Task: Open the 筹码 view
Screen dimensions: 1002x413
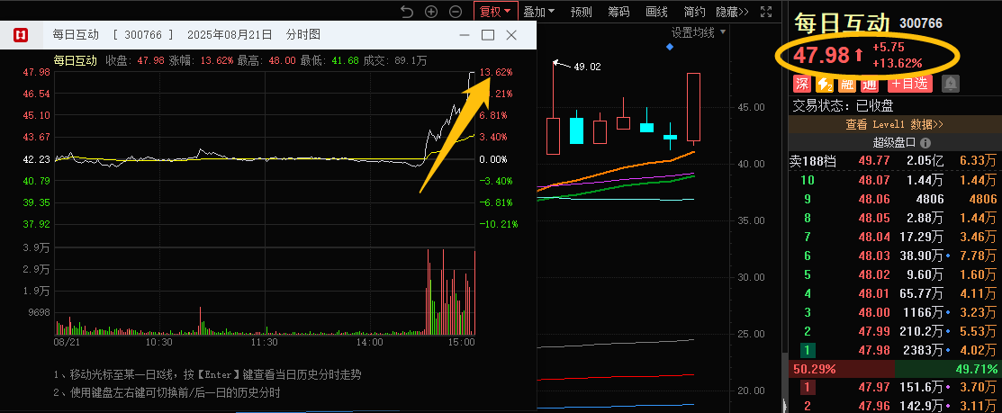Action: tap(618, 12)
